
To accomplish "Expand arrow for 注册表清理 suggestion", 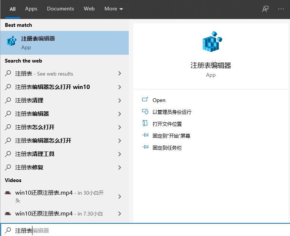I will coord(120,101).
